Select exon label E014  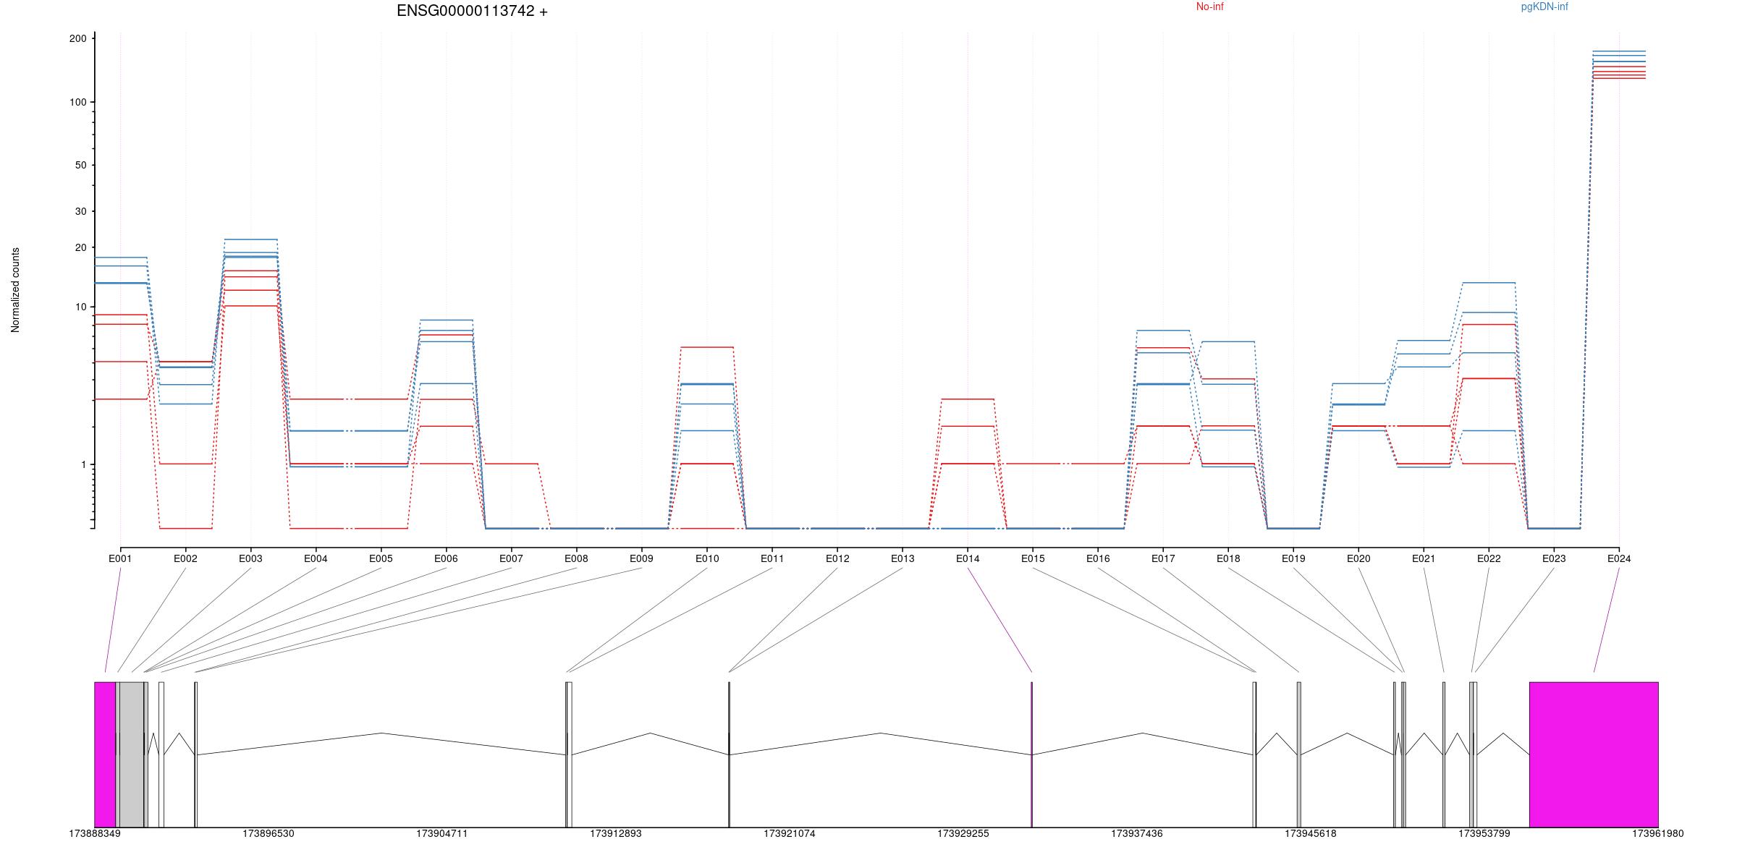[x=968, y=558]
